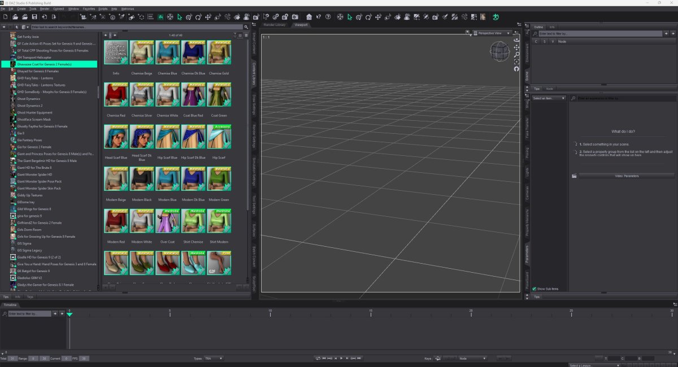The width and height of the screenshot is (678, 367).
Task: Open the Scripts menu
Action: (103, 9)
